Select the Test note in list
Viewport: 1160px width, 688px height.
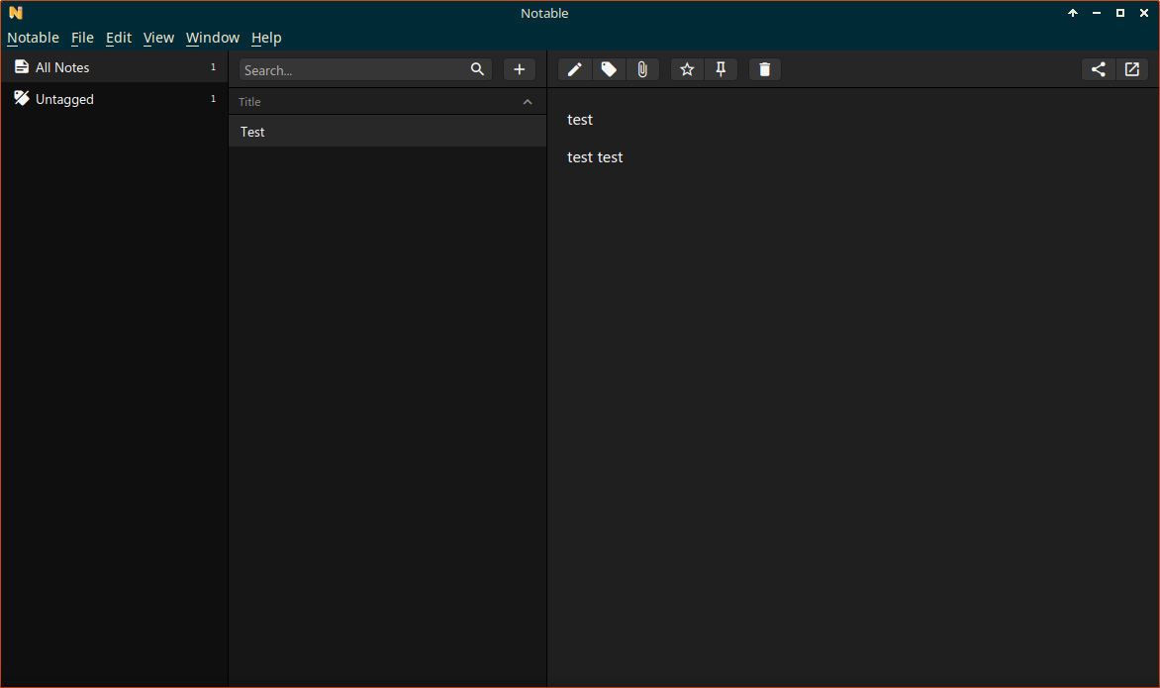point(386,132)
